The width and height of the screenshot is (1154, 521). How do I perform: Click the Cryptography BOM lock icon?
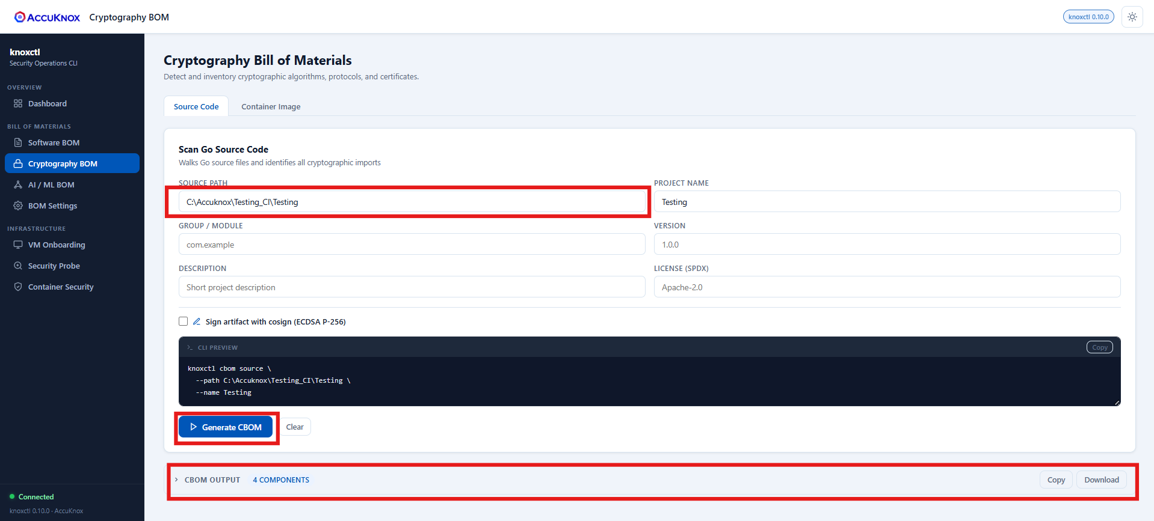[18, 163]
